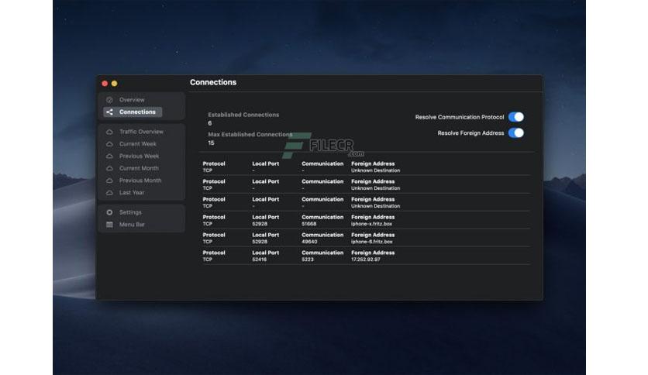Select the Traffic Overview cloud icon
This screenshot has width=648, height=375.
(109, 132)
